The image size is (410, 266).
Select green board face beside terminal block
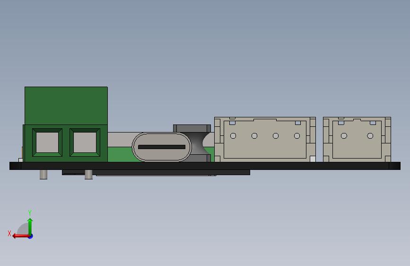(120, 154)
